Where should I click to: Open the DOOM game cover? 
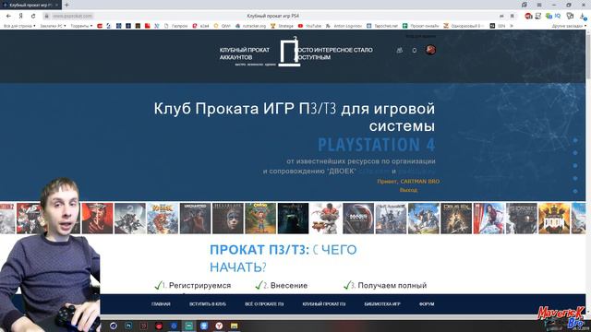coord(554,219)
